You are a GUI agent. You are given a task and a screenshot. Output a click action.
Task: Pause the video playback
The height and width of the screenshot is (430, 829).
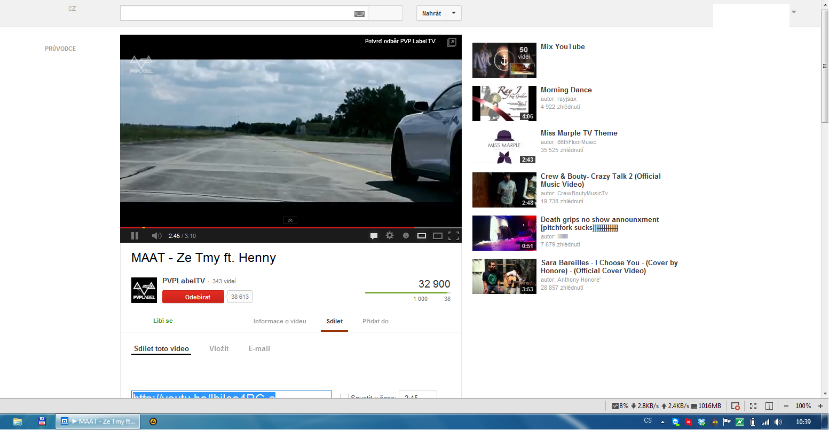pyautogui.click(x=135, y=236)
